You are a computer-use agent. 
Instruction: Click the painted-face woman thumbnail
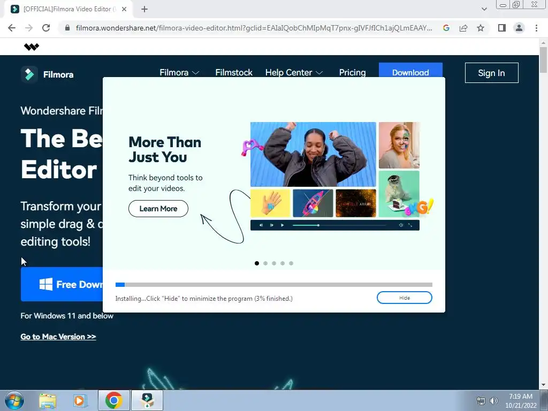click(x=399, y=145)
